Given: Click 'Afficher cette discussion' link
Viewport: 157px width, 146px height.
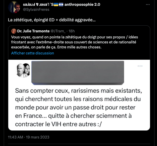Looking at the screenshot, I should tap(33, 53).
